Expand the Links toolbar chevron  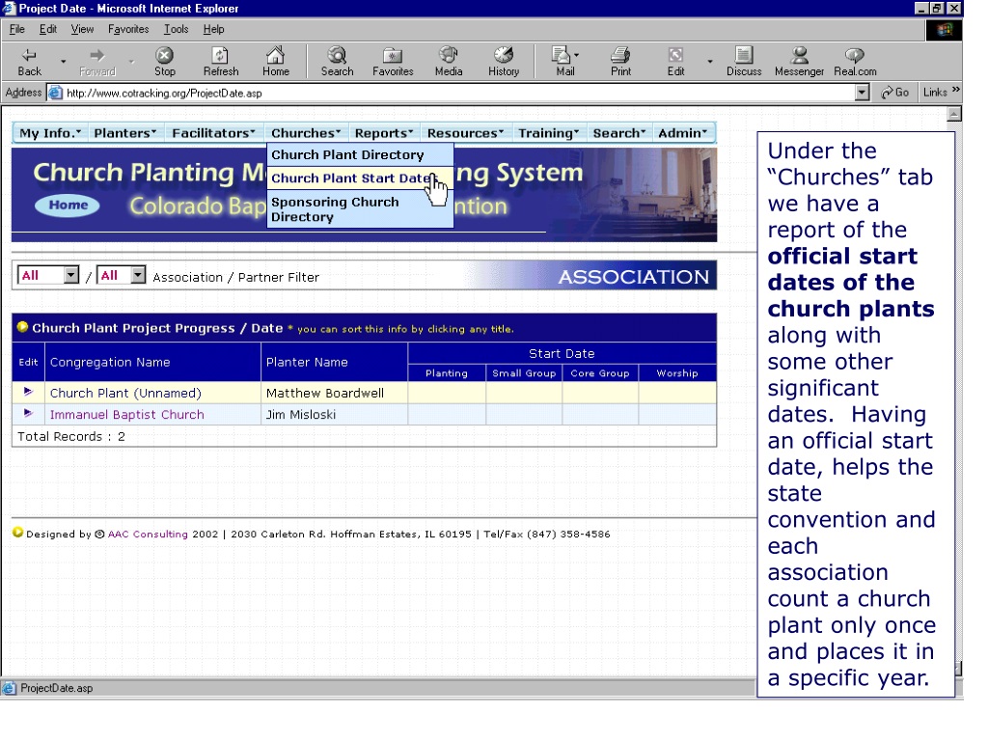[956, 90]
